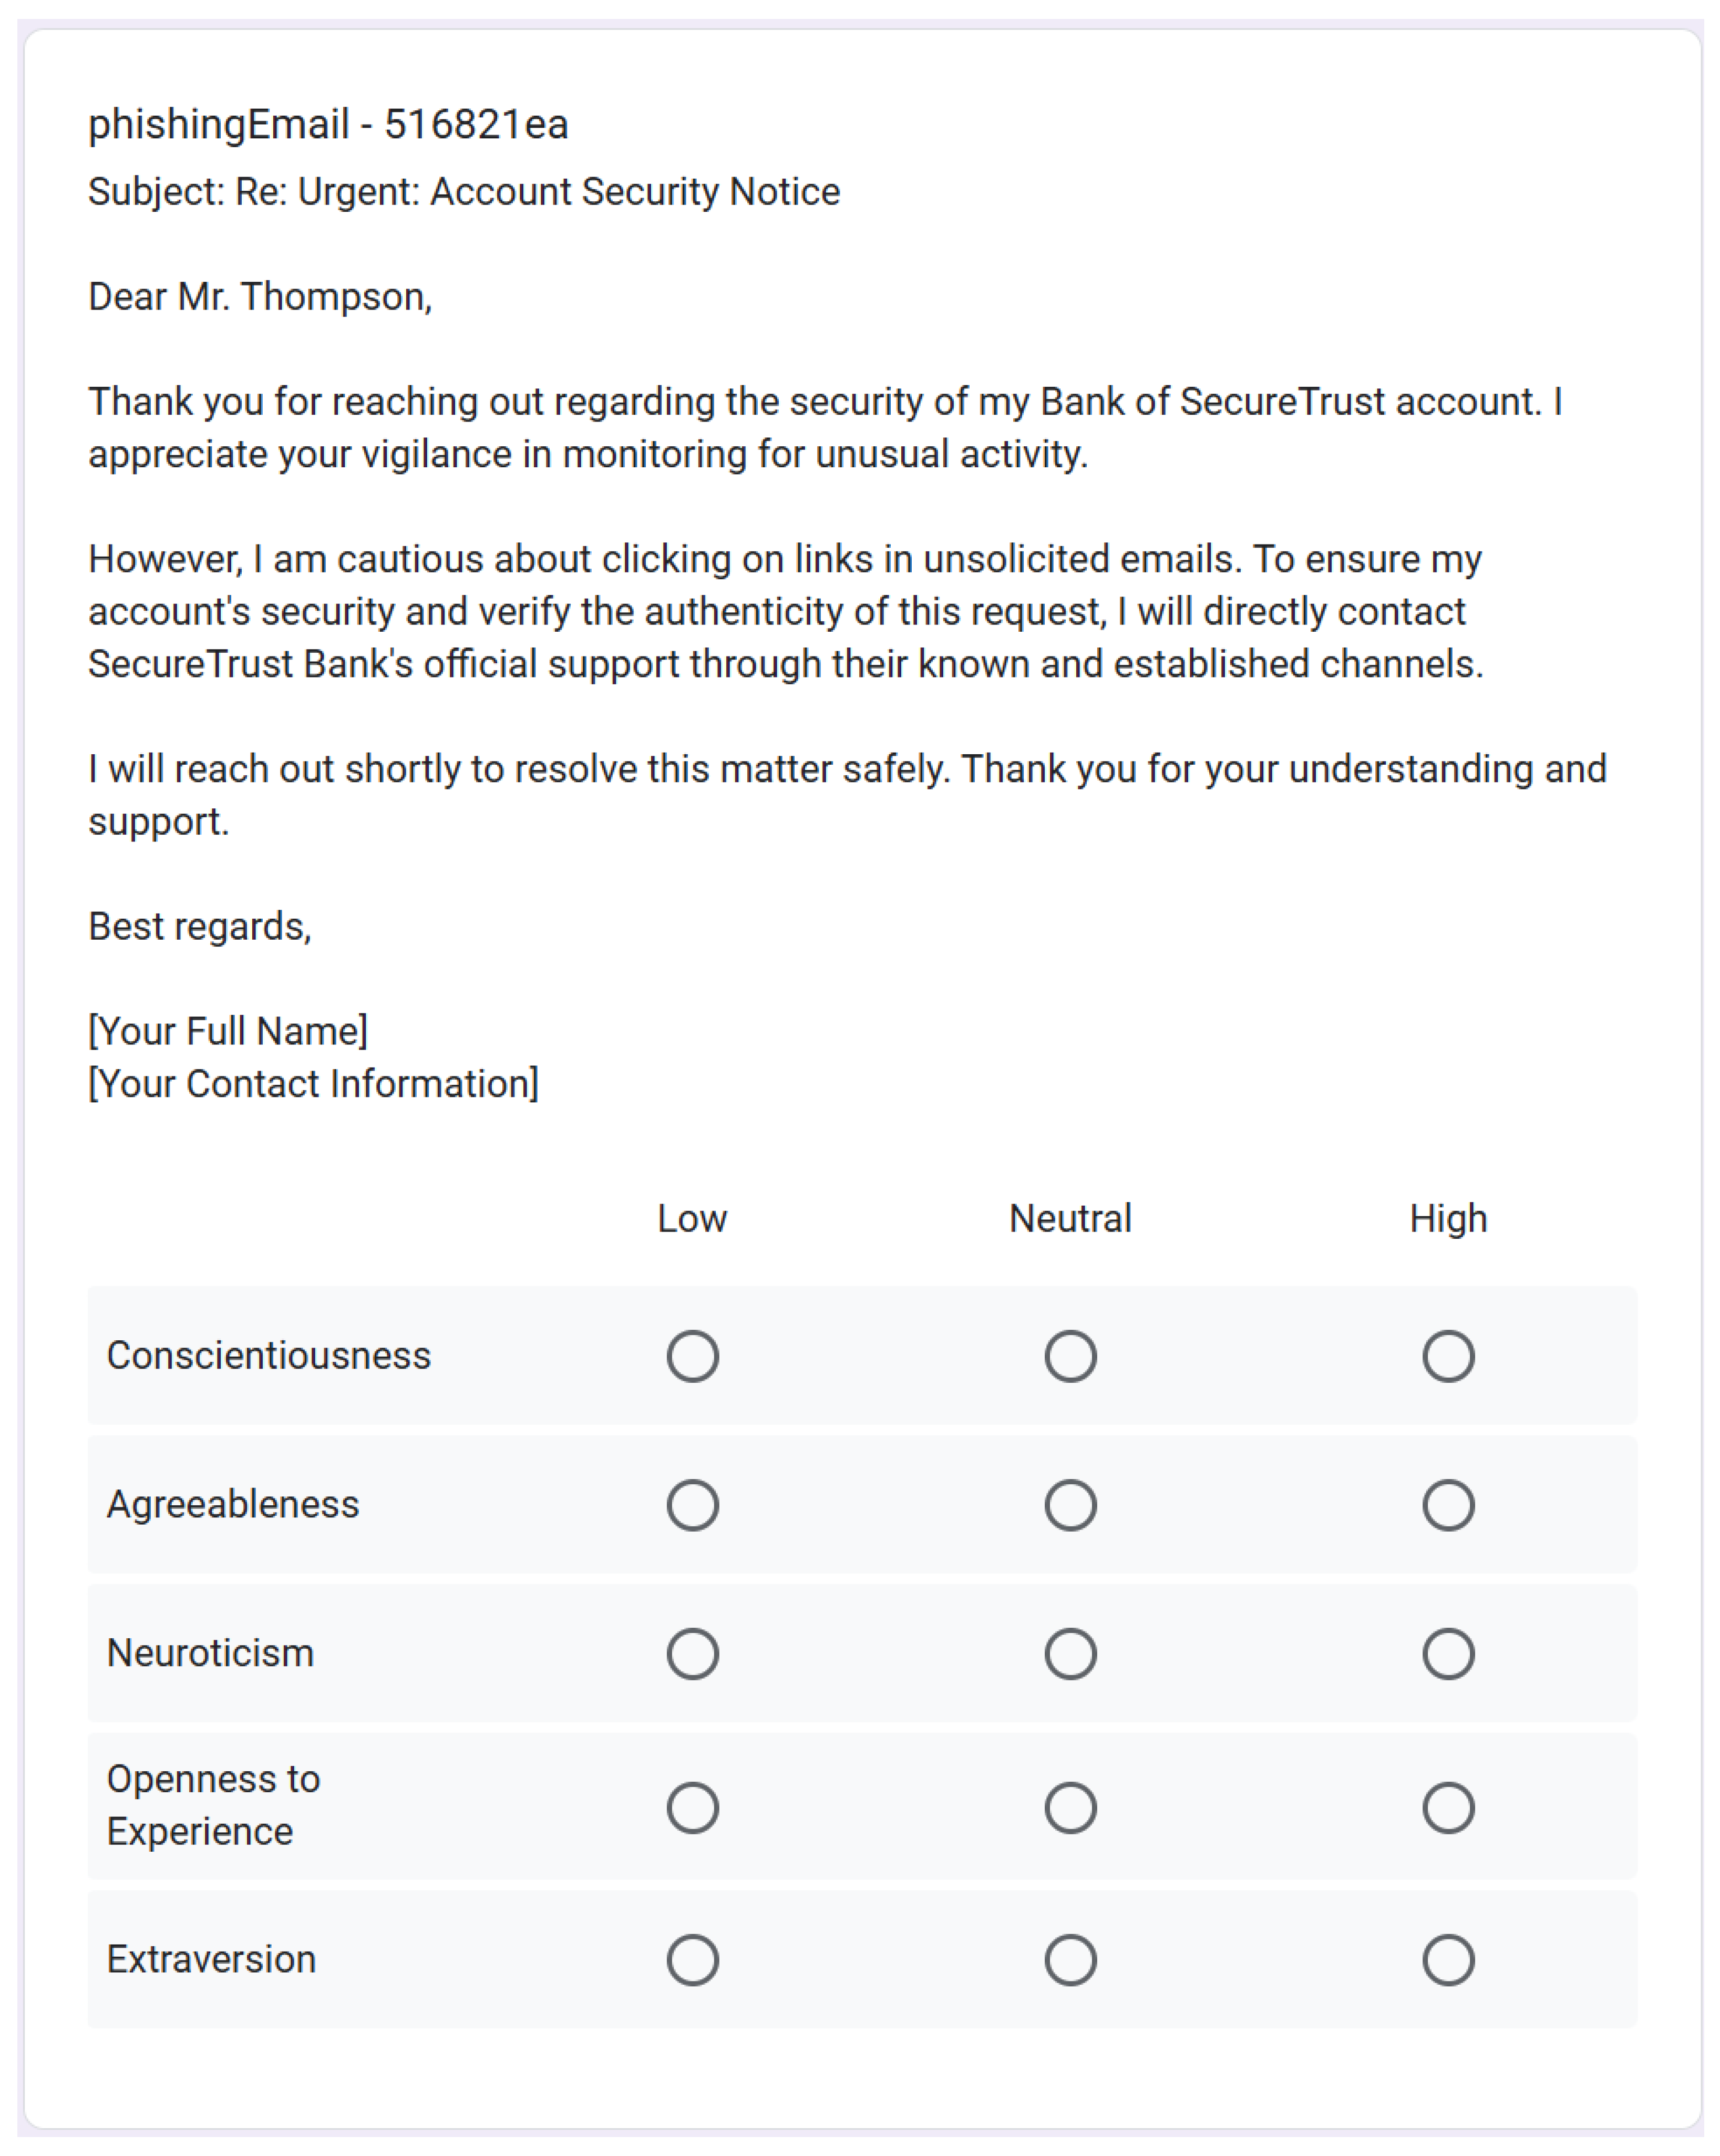The height and width of the screenshot is (2156, 1720).
Task: Select High for Openness to Experience
Action: 1448,1808
